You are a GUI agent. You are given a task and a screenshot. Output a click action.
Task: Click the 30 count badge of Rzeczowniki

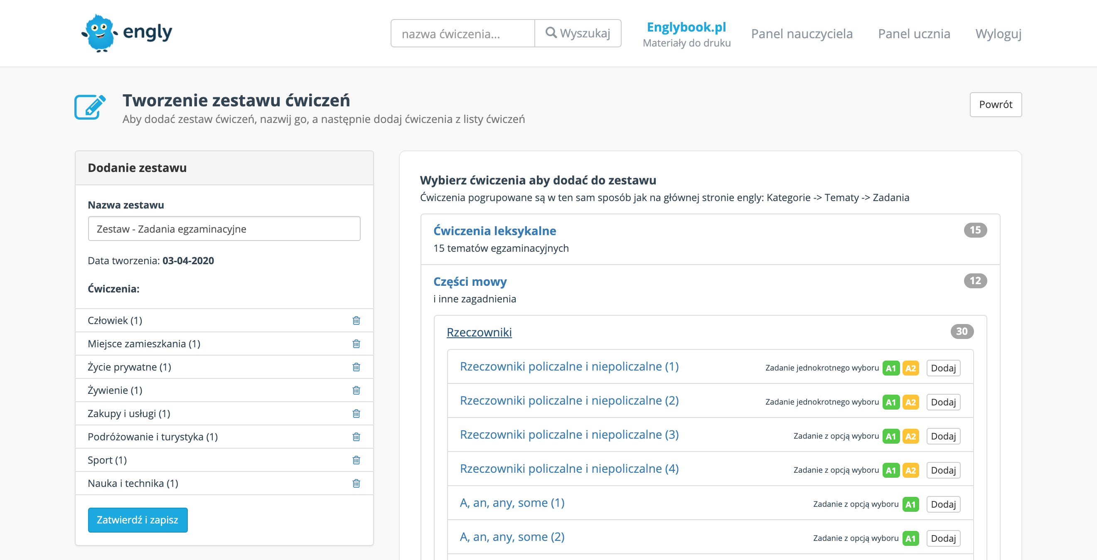click(962, 332)
